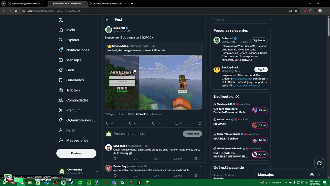The width and height of the screenshot is (330, 186).
Task: Like the Bobicraft post
Action: [154, 123]
